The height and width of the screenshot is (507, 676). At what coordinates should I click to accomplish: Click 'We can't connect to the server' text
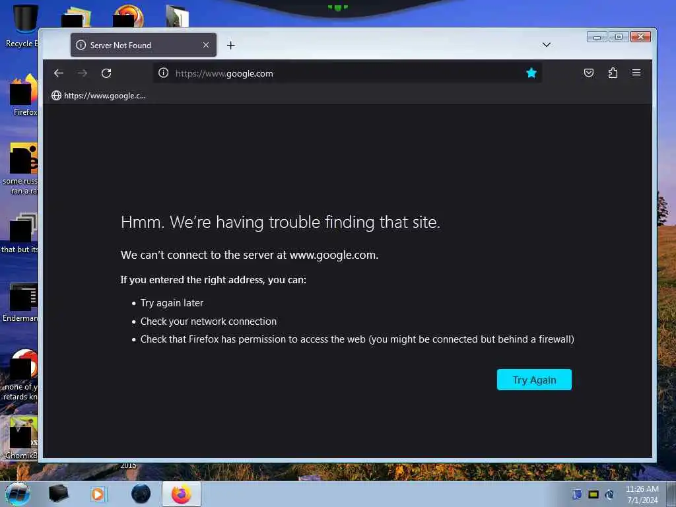249,255
